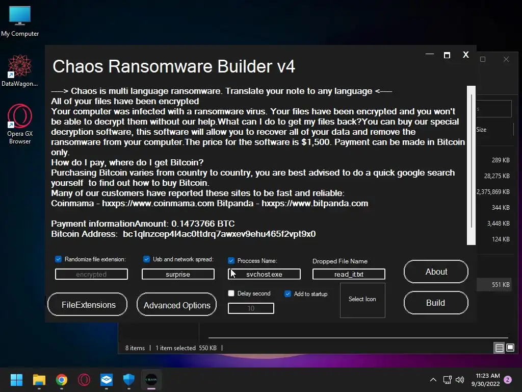Viewport: 522px width, 392px height.
Task: Click the Build button
Action: [x=436, y=303]
